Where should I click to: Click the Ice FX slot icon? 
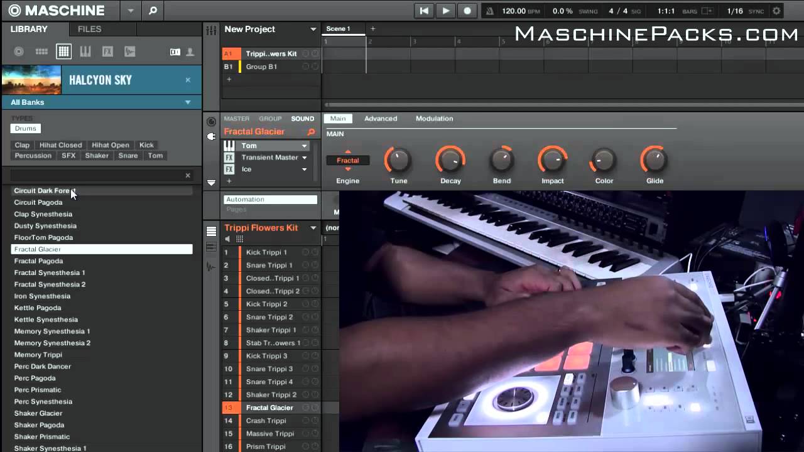click(229, 169)
